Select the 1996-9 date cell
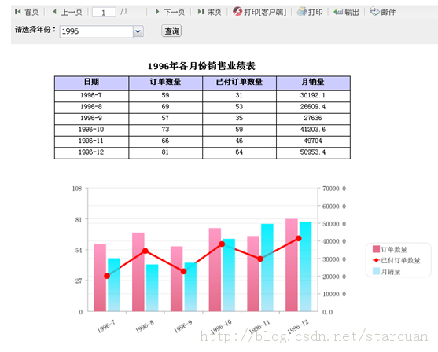 pos(91,119)
